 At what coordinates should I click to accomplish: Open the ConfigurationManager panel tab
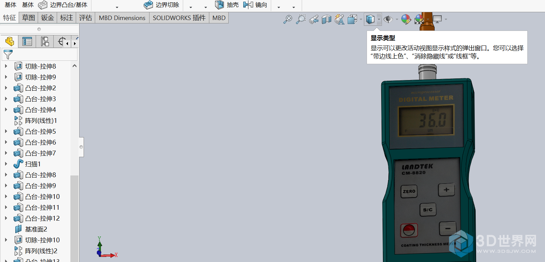tap(45, 41)
